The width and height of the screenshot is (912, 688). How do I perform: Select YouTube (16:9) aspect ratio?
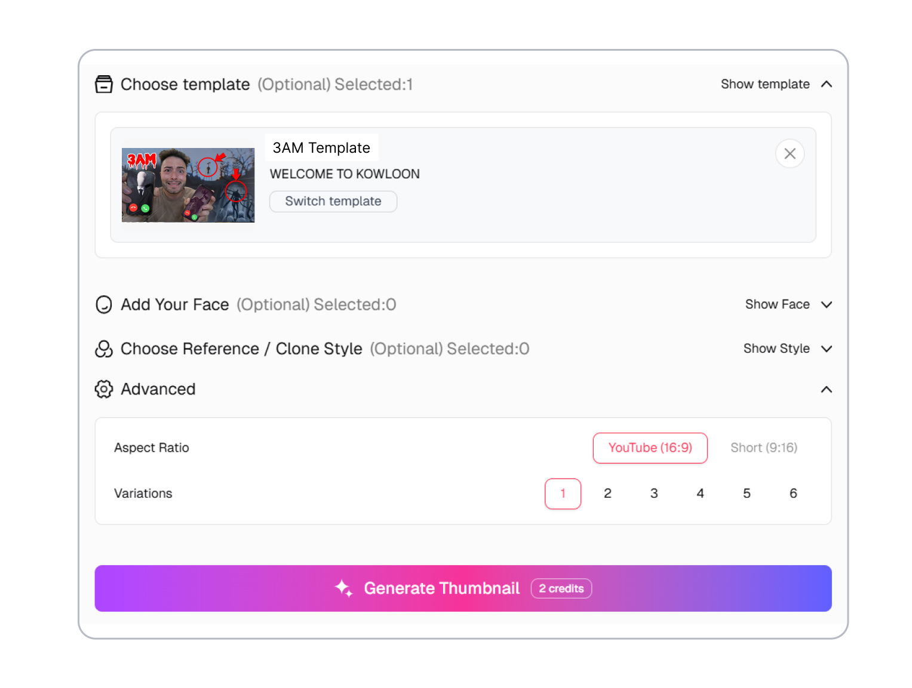pyautogui.click(x=650, y=448)
